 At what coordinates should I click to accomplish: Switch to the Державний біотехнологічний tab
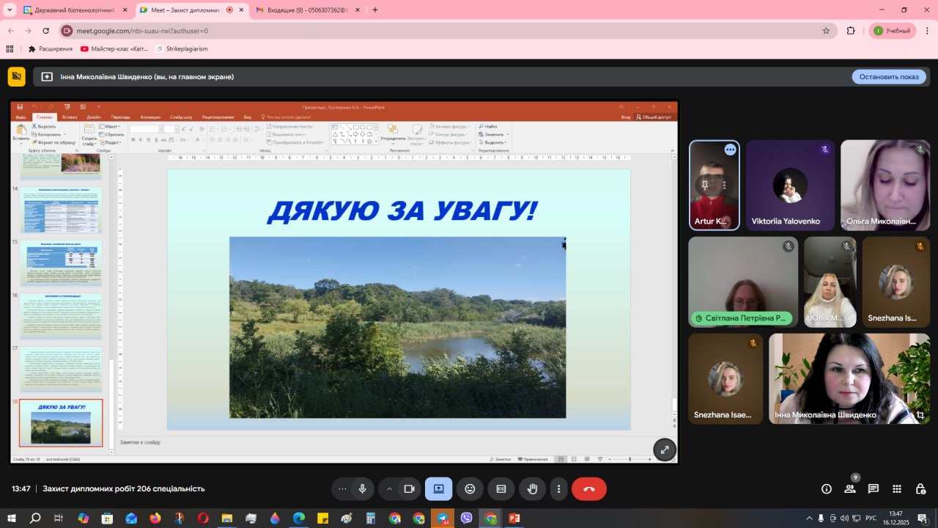(72, 10)
